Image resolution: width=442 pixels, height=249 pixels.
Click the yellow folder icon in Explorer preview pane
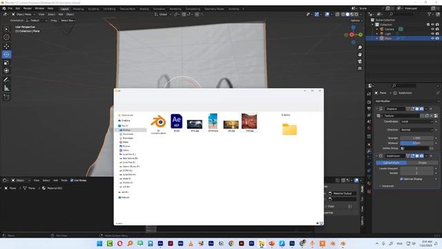[289, 129]
